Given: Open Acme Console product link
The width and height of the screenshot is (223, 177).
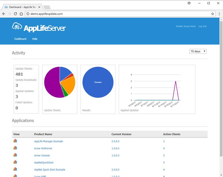Looking at the screenshot, I should 42,155.
